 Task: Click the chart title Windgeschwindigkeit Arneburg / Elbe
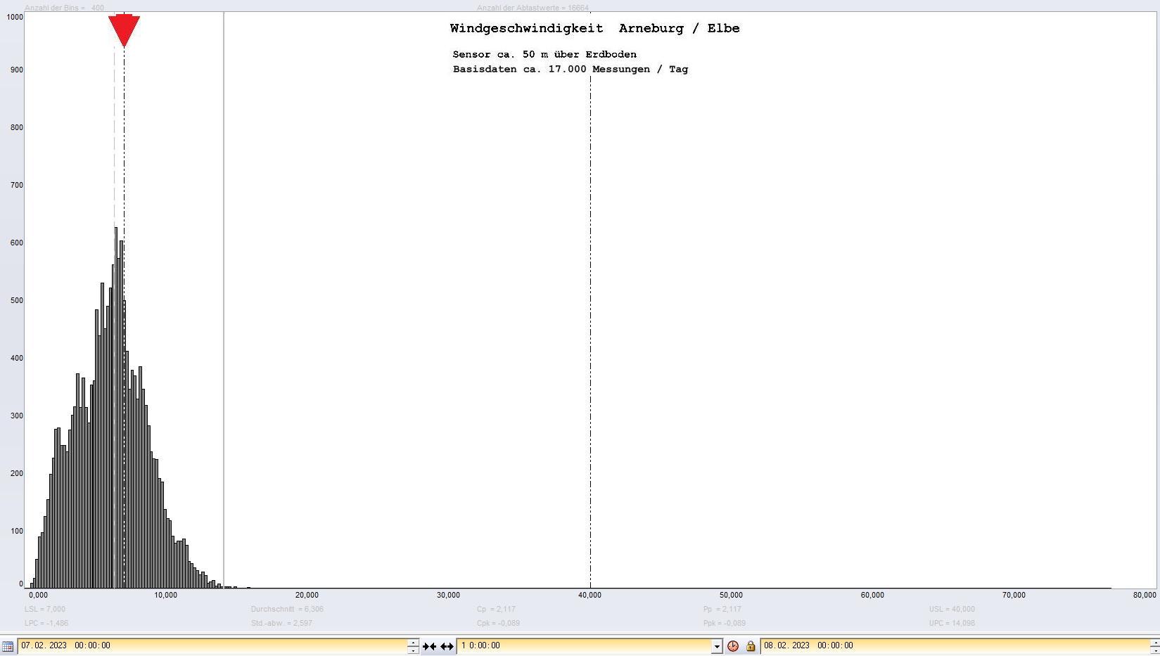pos(594,29)
